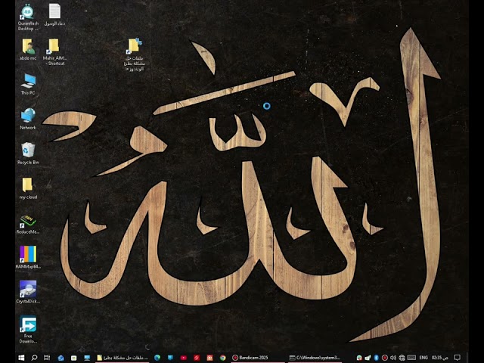Switch to the Bandicam 2025 window
Screen dimensions: 484x363
258,358
